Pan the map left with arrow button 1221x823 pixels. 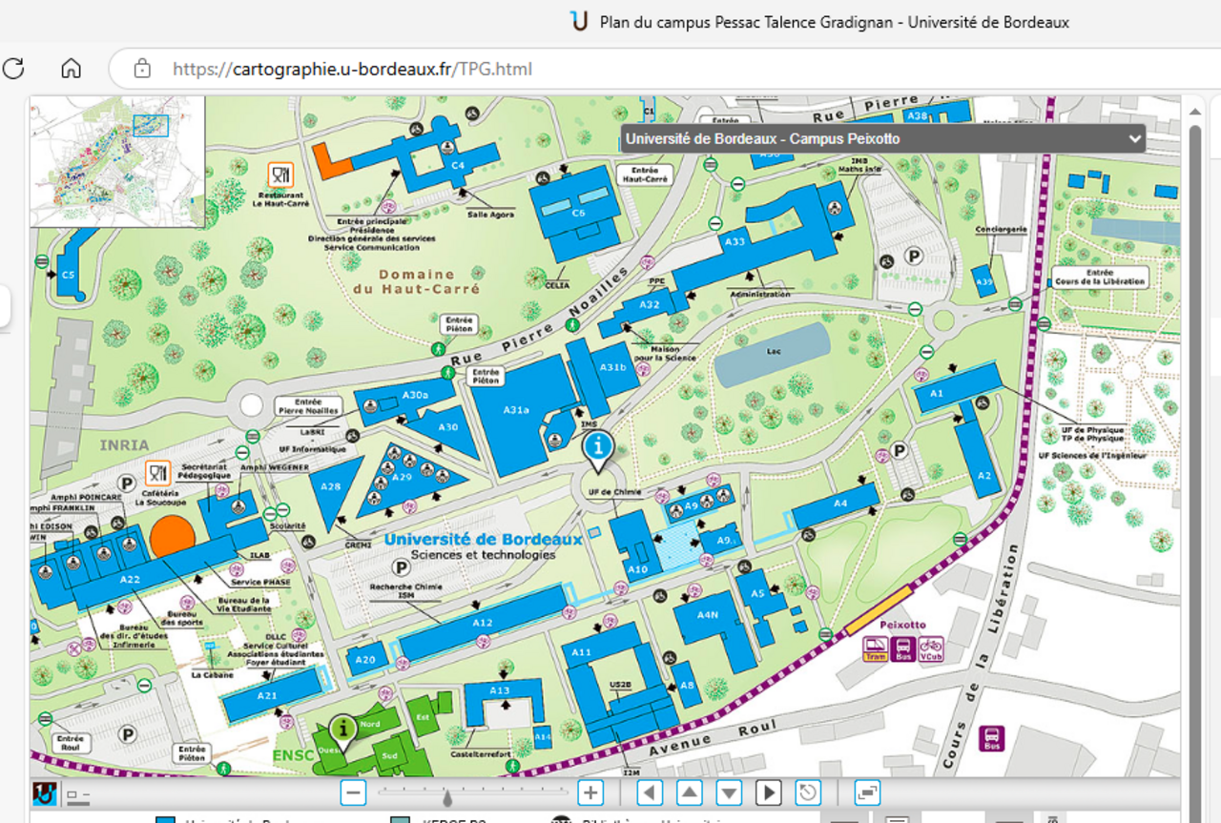[651, 792]
